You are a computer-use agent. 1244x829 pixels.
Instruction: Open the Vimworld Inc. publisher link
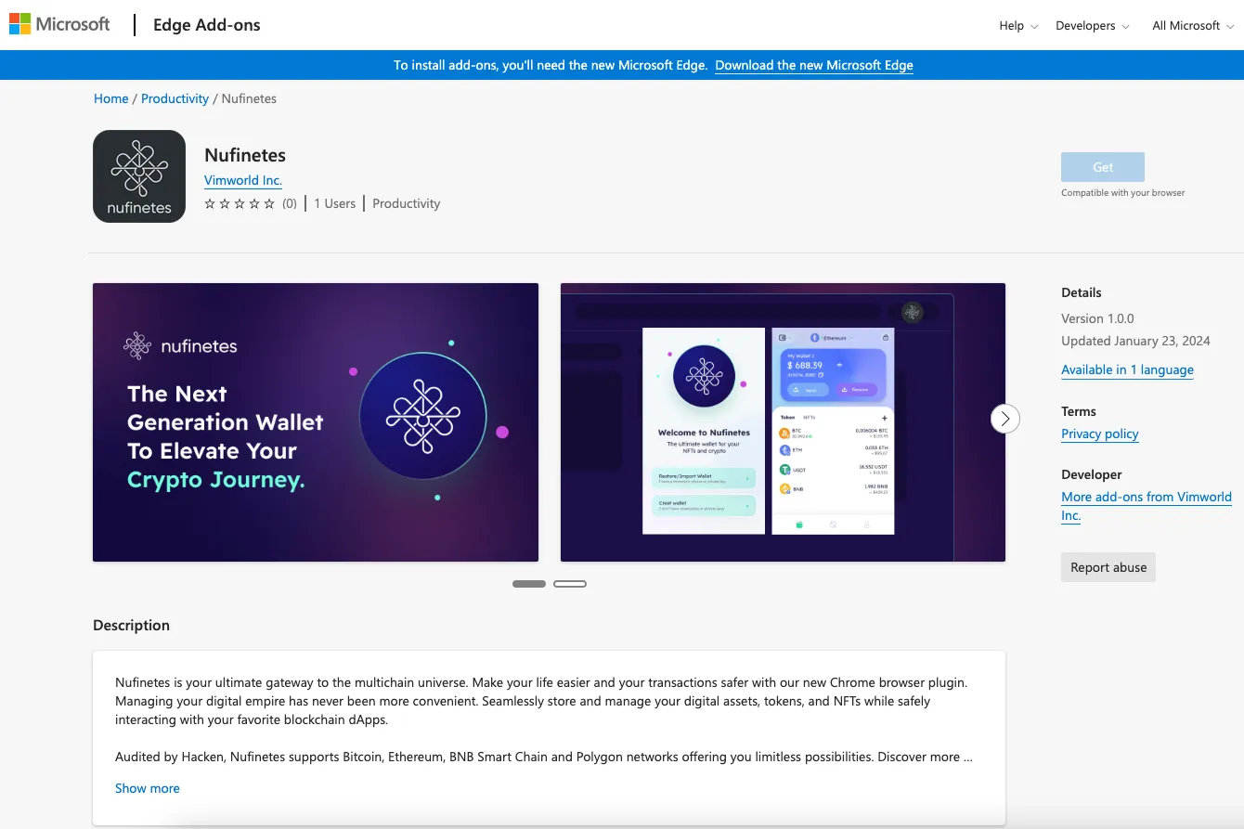[x=243, y=180]
